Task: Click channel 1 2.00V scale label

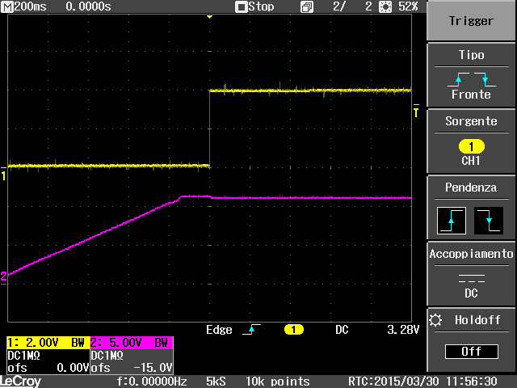Action: (x=42, y=343)
